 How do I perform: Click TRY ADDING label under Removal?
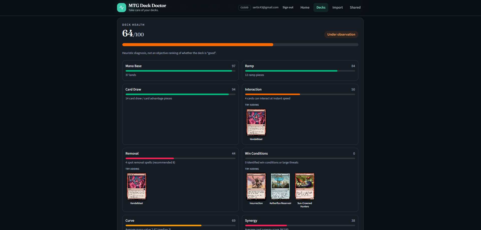tap(132, 169)
